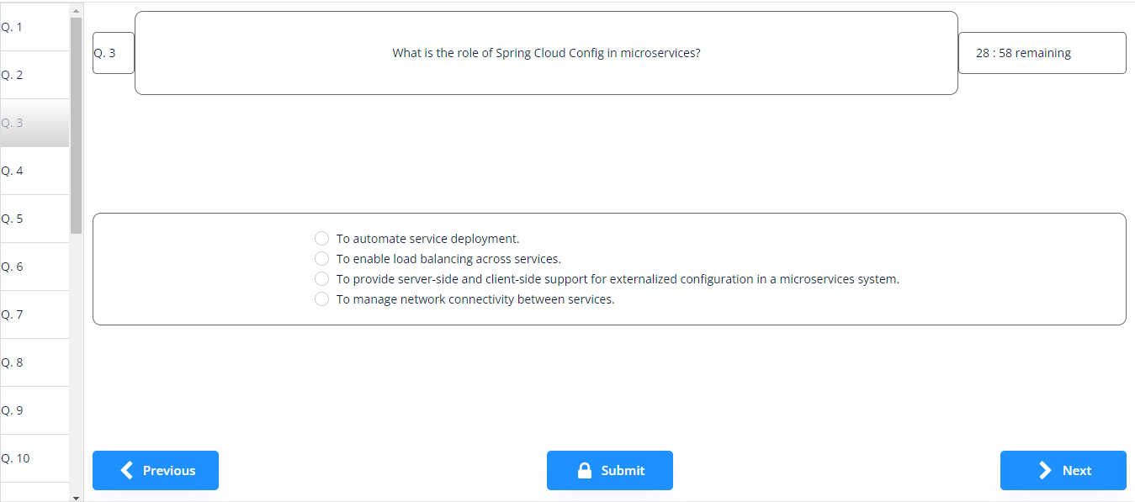Screen dimensions: 1135x502
Task: Select 'To automate service deployment' option
Action: (x=321, y=239)
